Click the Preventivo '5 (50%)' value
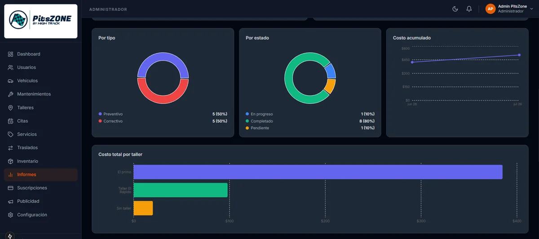The width and height of the screenshot is (539, 239). coord(220,114)
